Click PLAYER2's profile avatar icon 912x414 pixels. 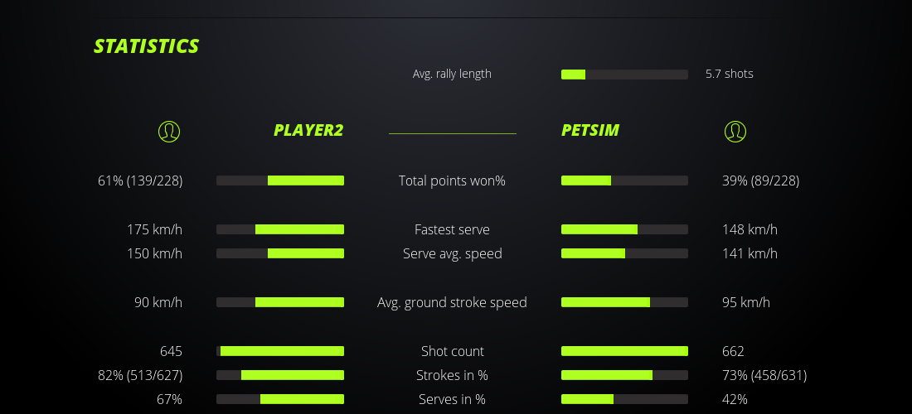click(169, 131)
